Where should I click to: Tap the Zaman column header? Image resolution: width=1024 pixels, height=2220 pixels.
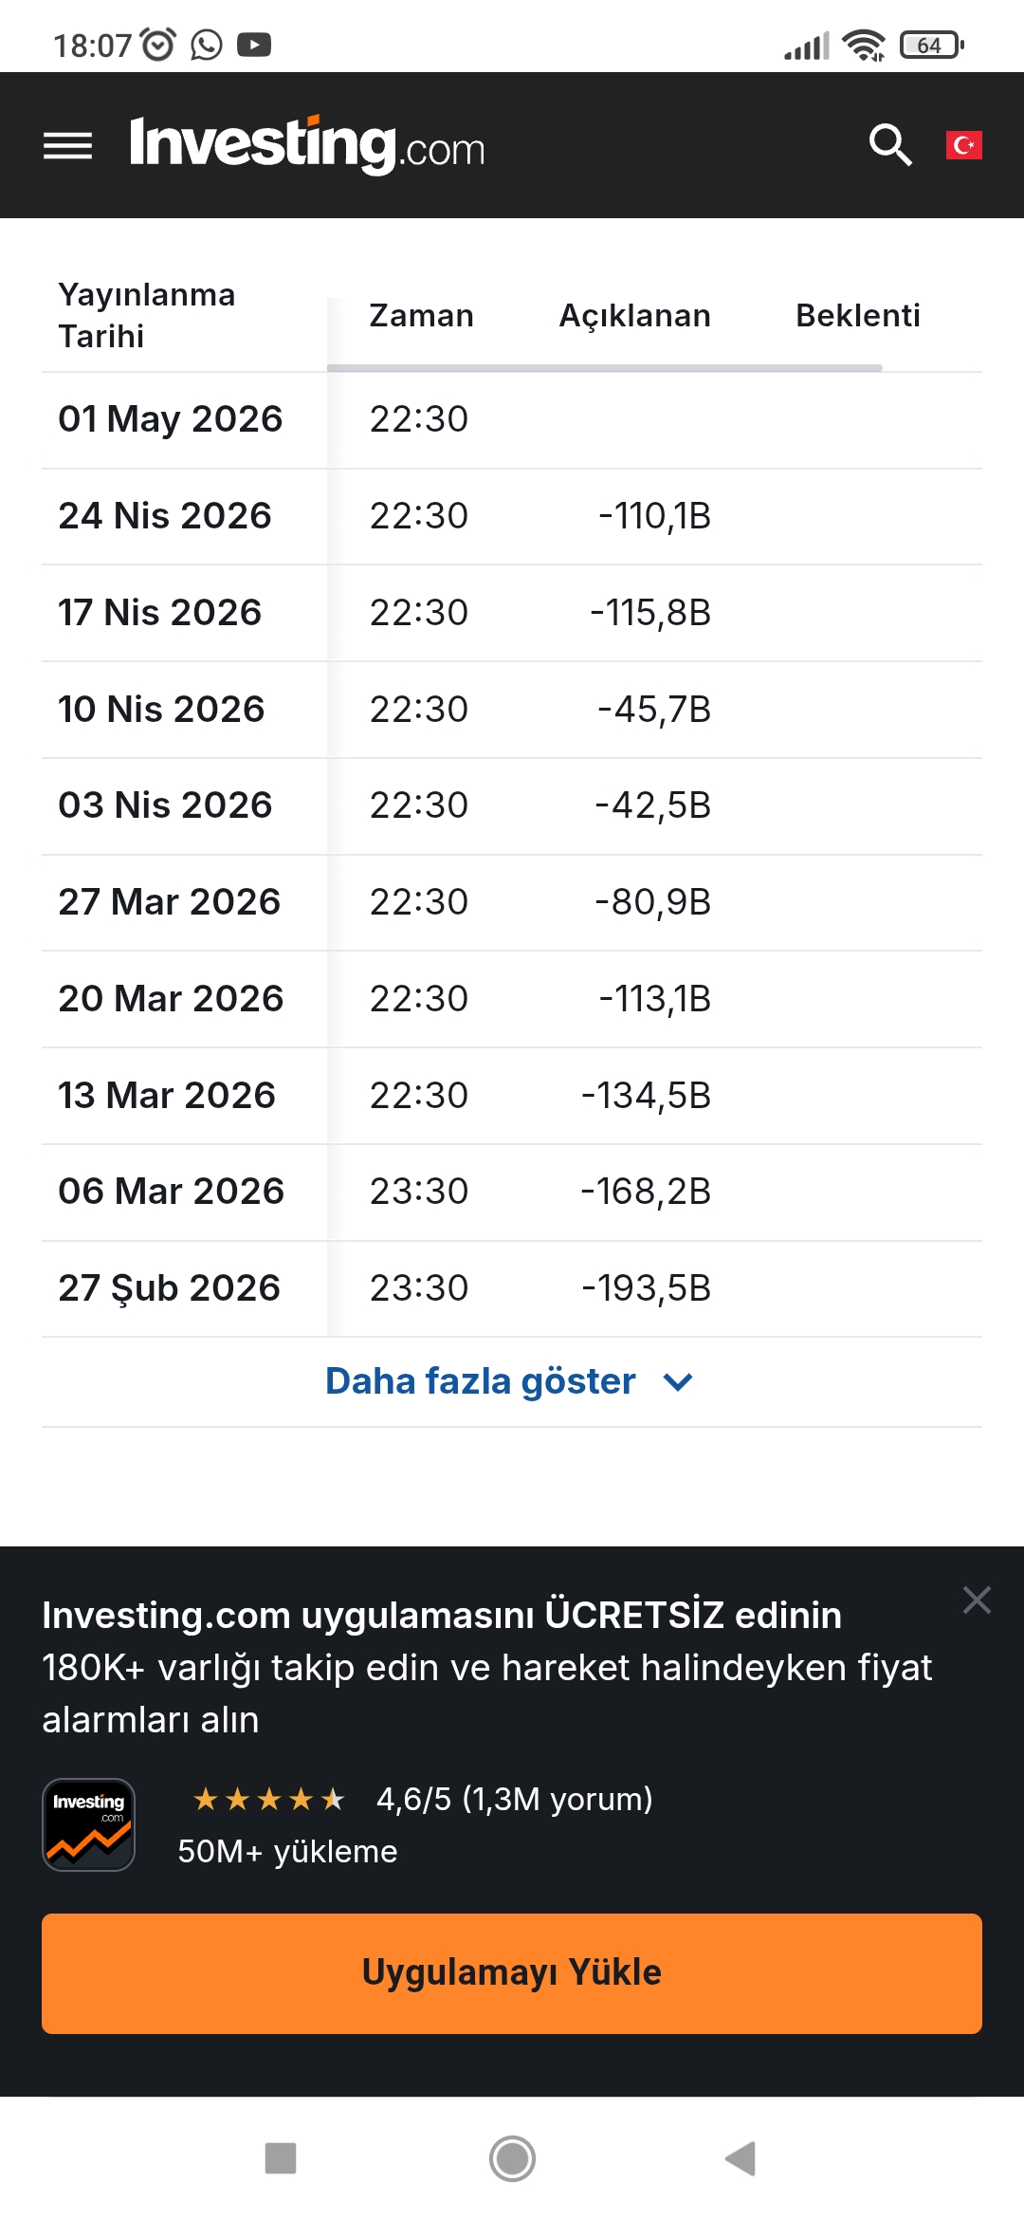(x=421, y=316)
